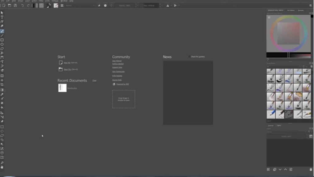
Task: Switch to the Overview tab
Action: coord(301,10)
